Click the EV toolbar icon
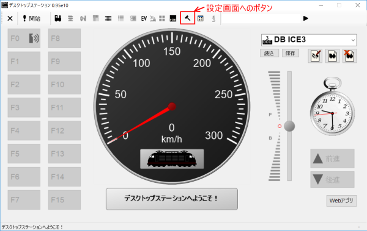Viewport: 367px width, 231px height. pos(144,18)
